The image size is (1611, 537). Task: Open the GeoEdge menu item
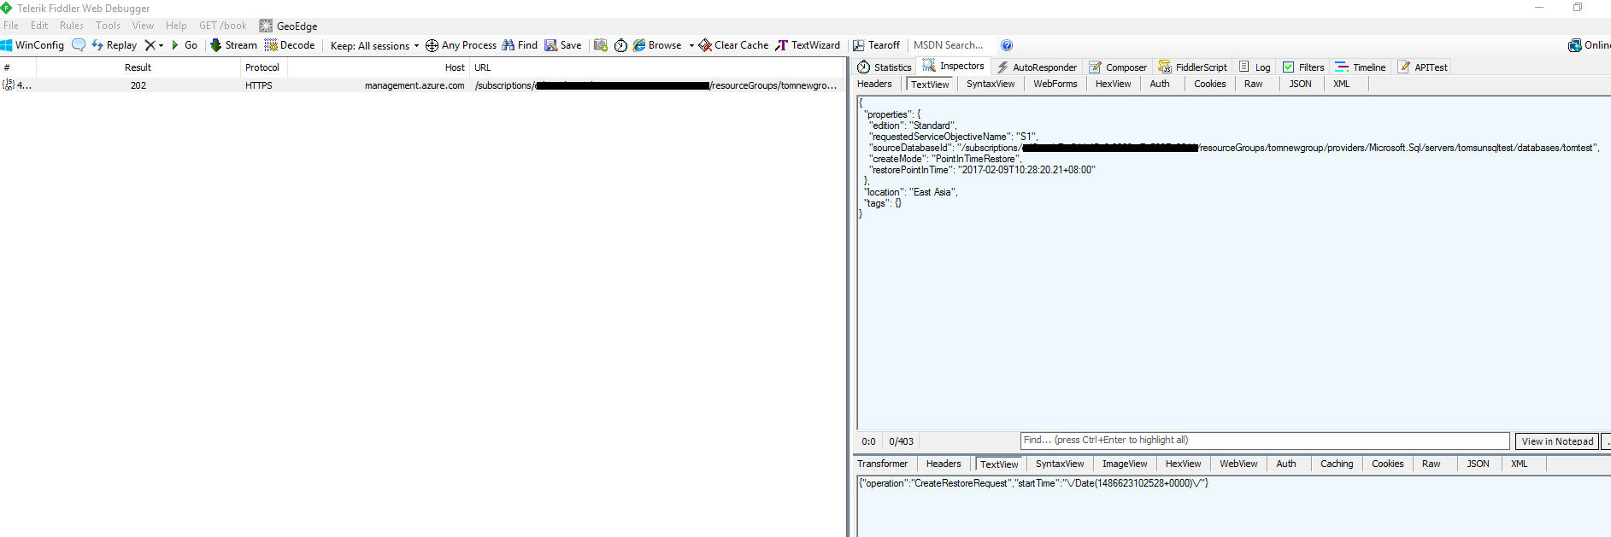pyautogui.click(x=288, y=26)
